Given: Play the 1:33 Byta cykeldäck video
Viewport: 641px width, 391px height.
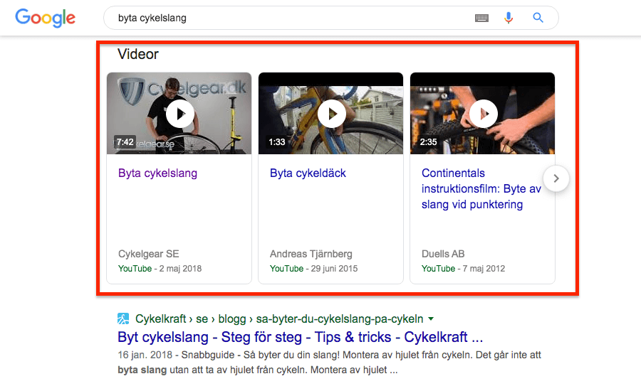Looking at the screenshot, I should [332, 114].
